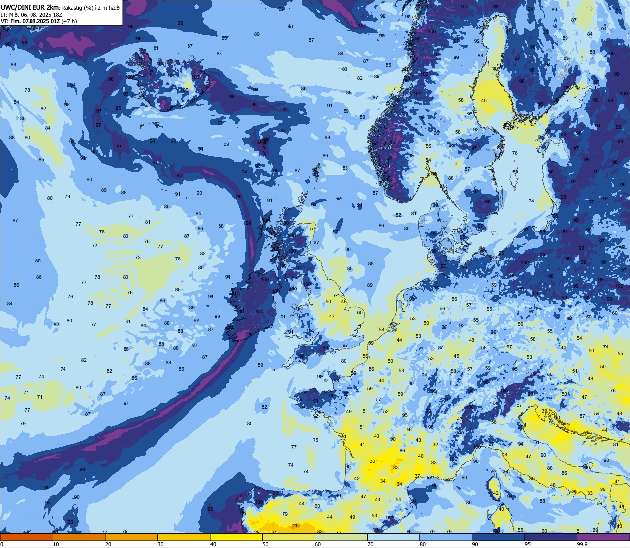Click the legend tick label 20

108,544
